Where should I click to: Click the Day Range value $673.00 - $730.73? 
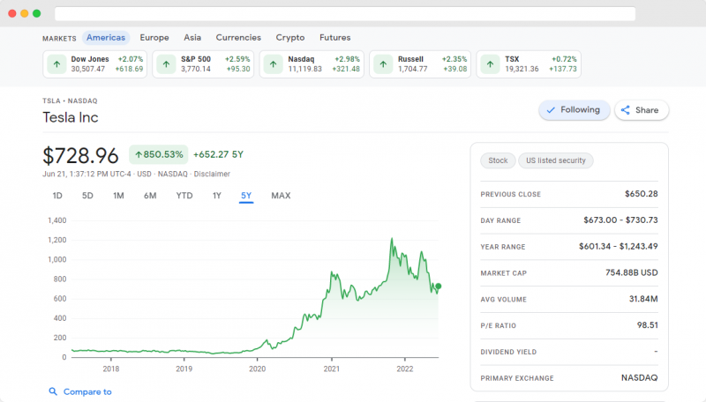[x=620, y=220]
